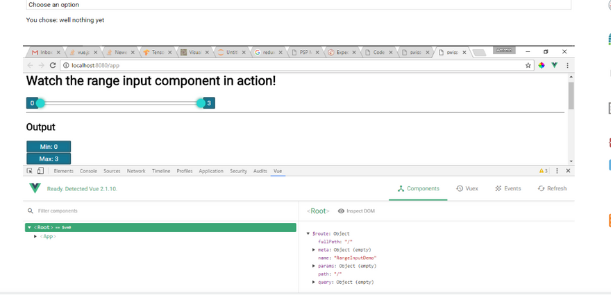
Task: Open the DevTools three-dot options menu
Action: tap(558, 171)
